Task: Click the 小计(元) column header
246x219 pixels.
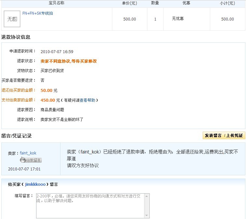Action: [227, 3]
